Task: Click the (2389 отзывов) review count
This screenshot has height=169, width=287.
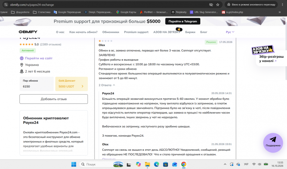Action: (x=50, y=44)
